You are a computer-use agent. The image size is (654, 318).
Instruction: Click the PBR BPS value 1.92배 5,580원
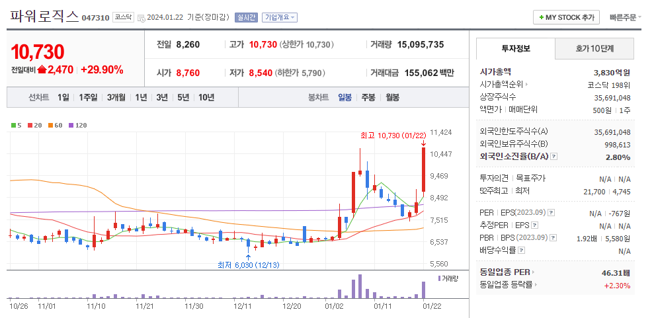[x=604, y=239]
